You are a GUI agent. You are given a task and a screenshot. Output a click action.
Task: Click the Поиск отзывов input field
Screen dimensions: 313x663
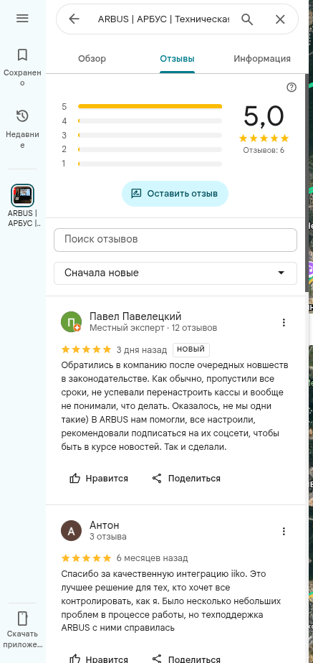pos(175,240)
